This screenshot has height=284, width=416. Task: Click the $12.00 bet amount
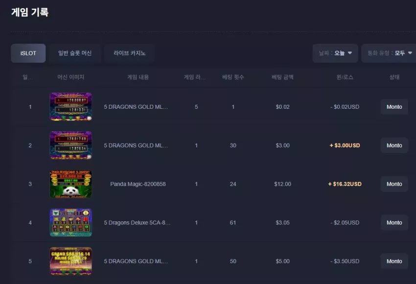pyautogui.click(x=282, y=184)
